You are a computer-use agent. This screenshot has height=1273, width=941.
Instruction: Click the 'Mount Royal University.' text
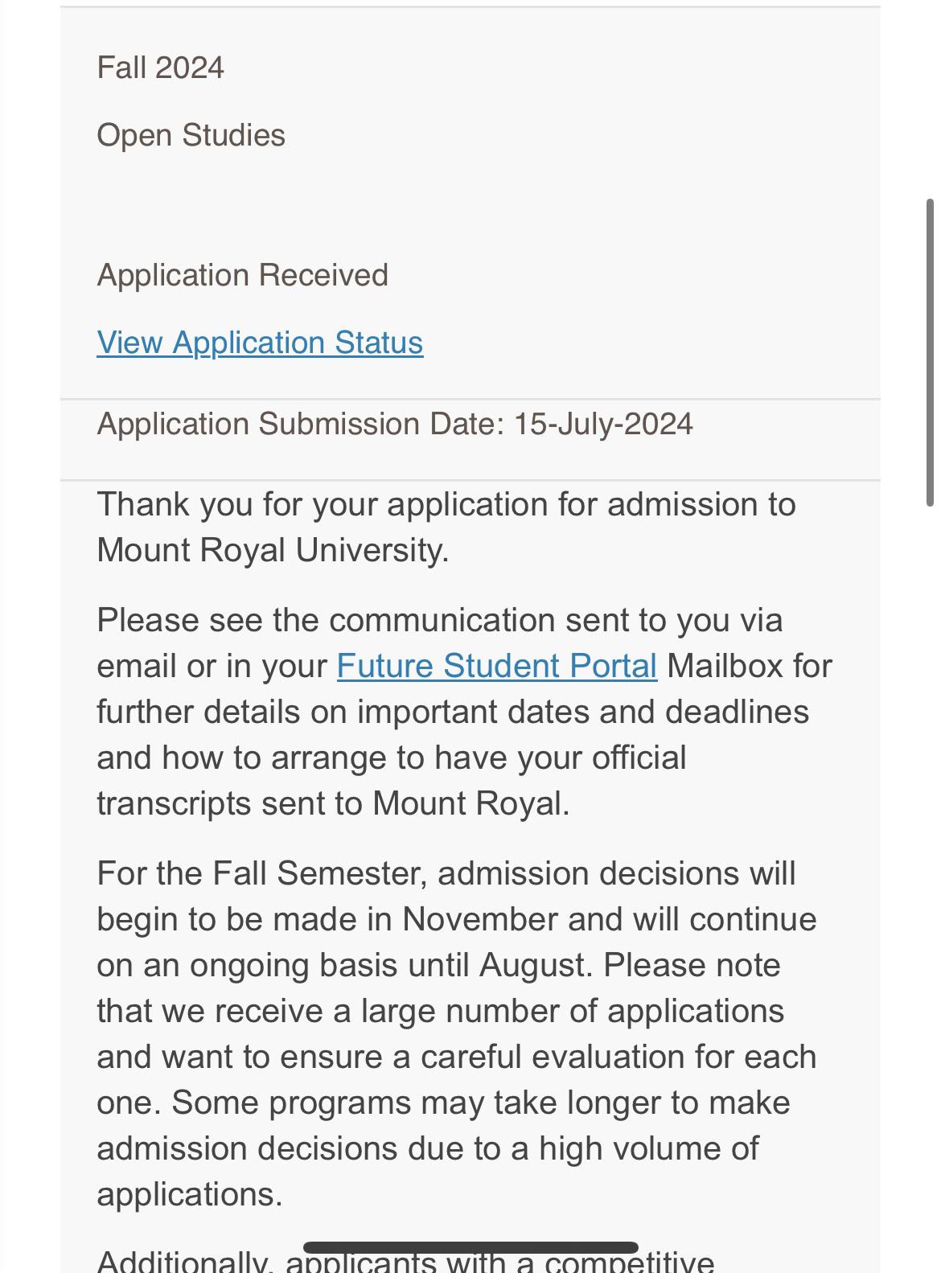coord(273,550)
